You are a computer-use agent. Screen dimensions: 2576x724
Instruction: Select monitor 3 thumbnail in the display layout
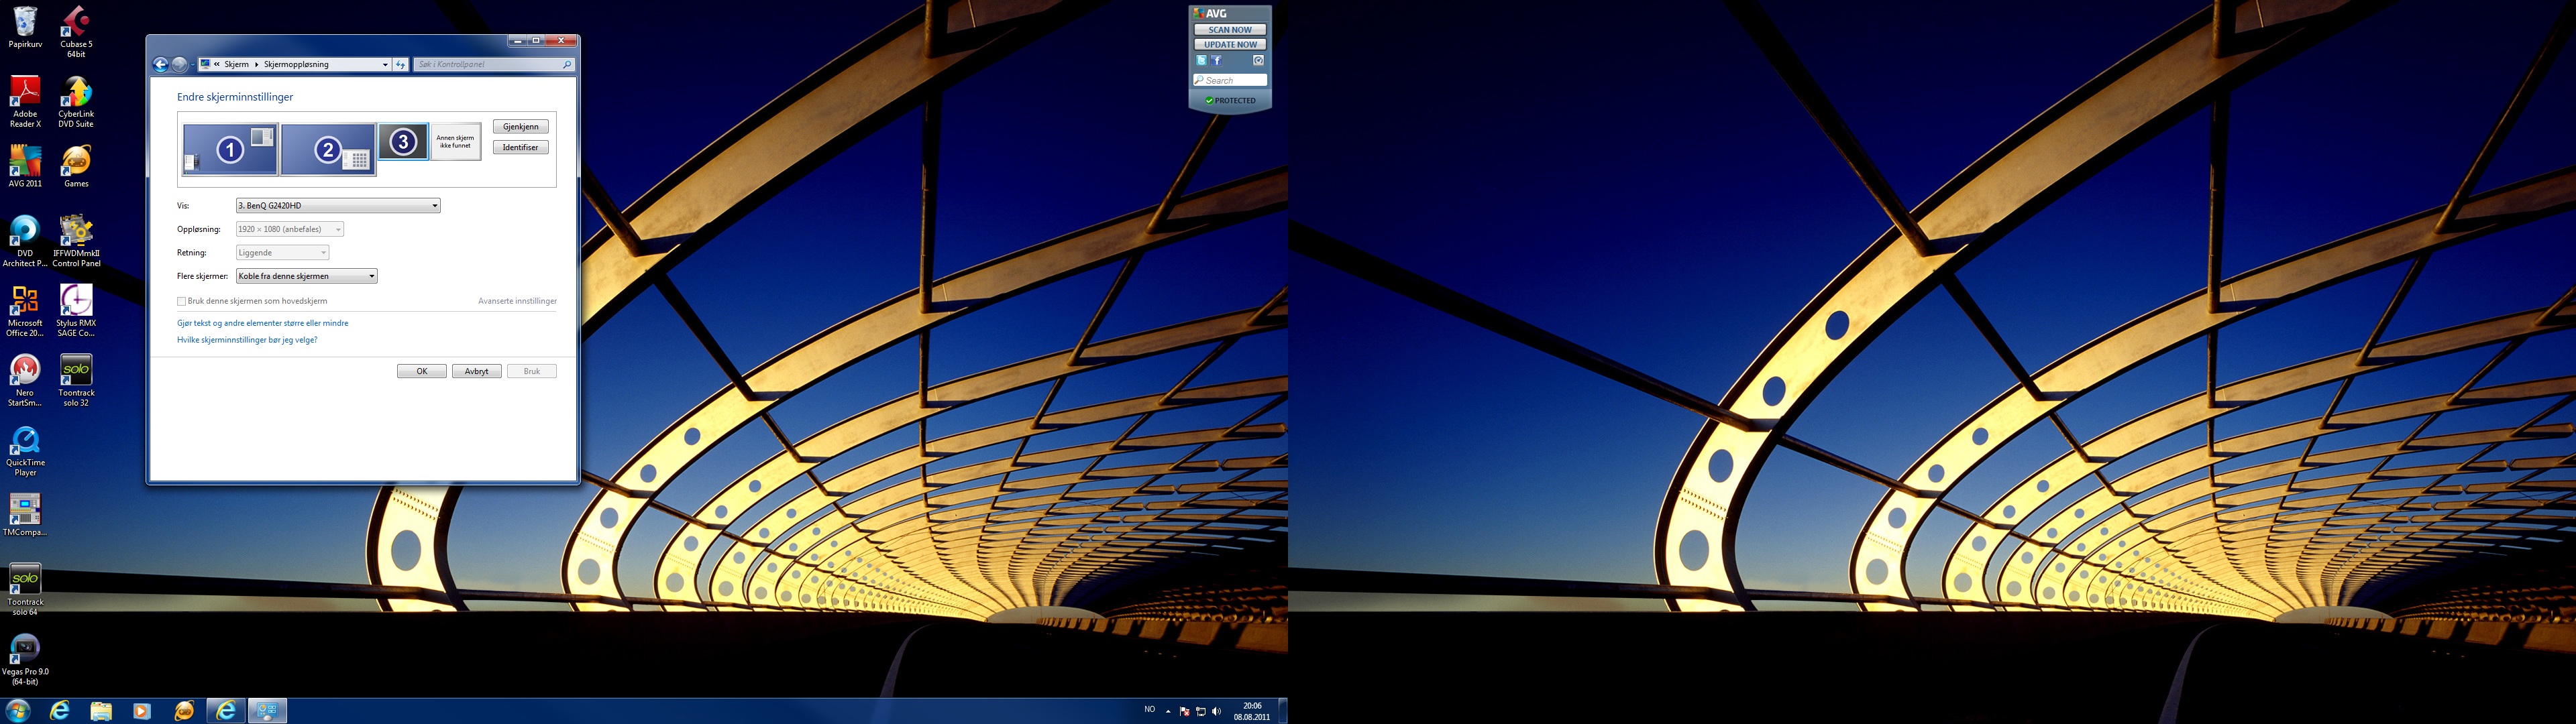coord(403,142)
